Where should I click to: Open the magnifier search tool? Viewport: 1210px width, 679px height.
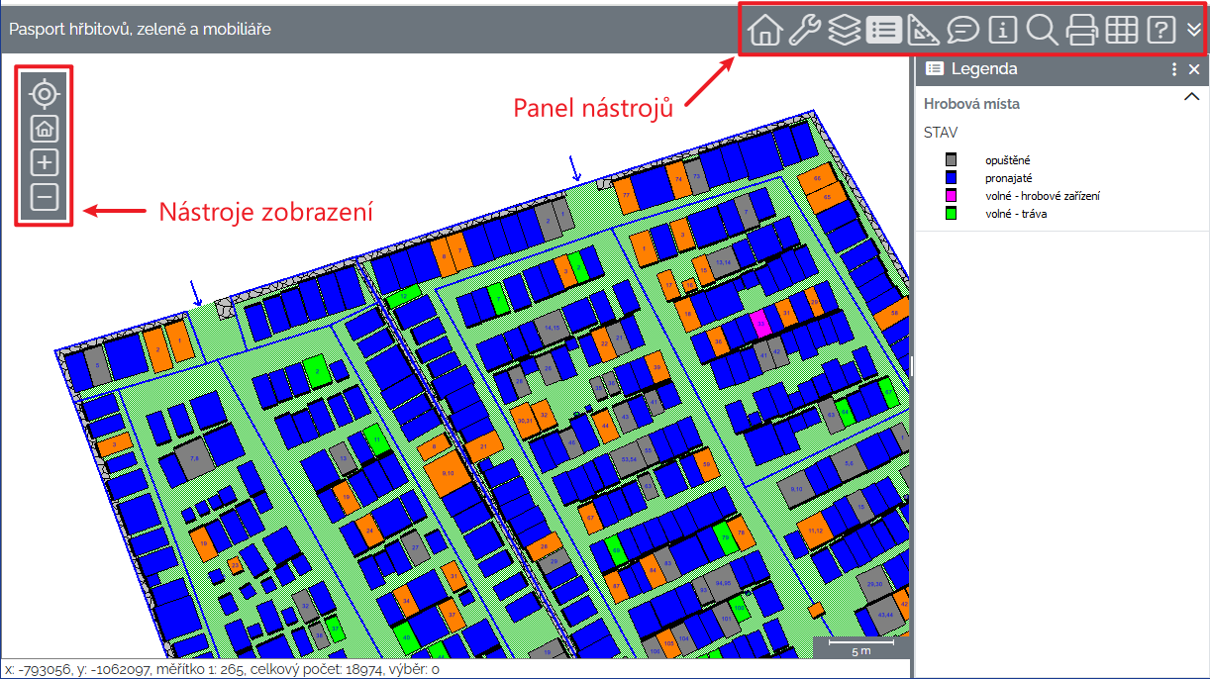[x=1042, y=31]
